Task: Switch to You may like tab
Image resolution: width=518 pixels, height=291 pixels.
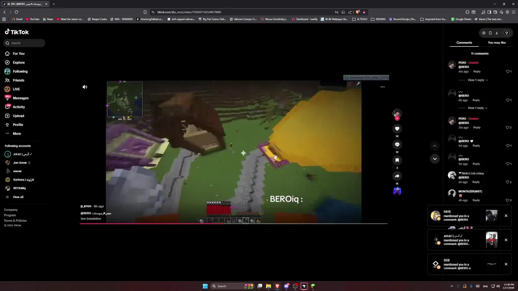Action: click(497, 42)
